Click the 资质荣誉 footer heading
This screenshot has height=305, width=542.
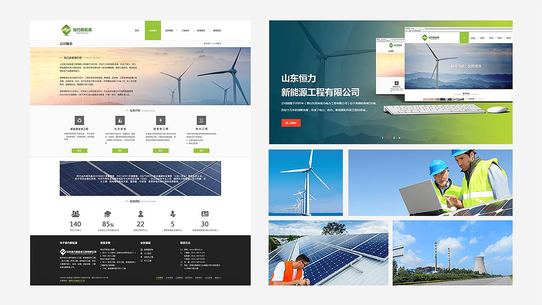(105, 243)
